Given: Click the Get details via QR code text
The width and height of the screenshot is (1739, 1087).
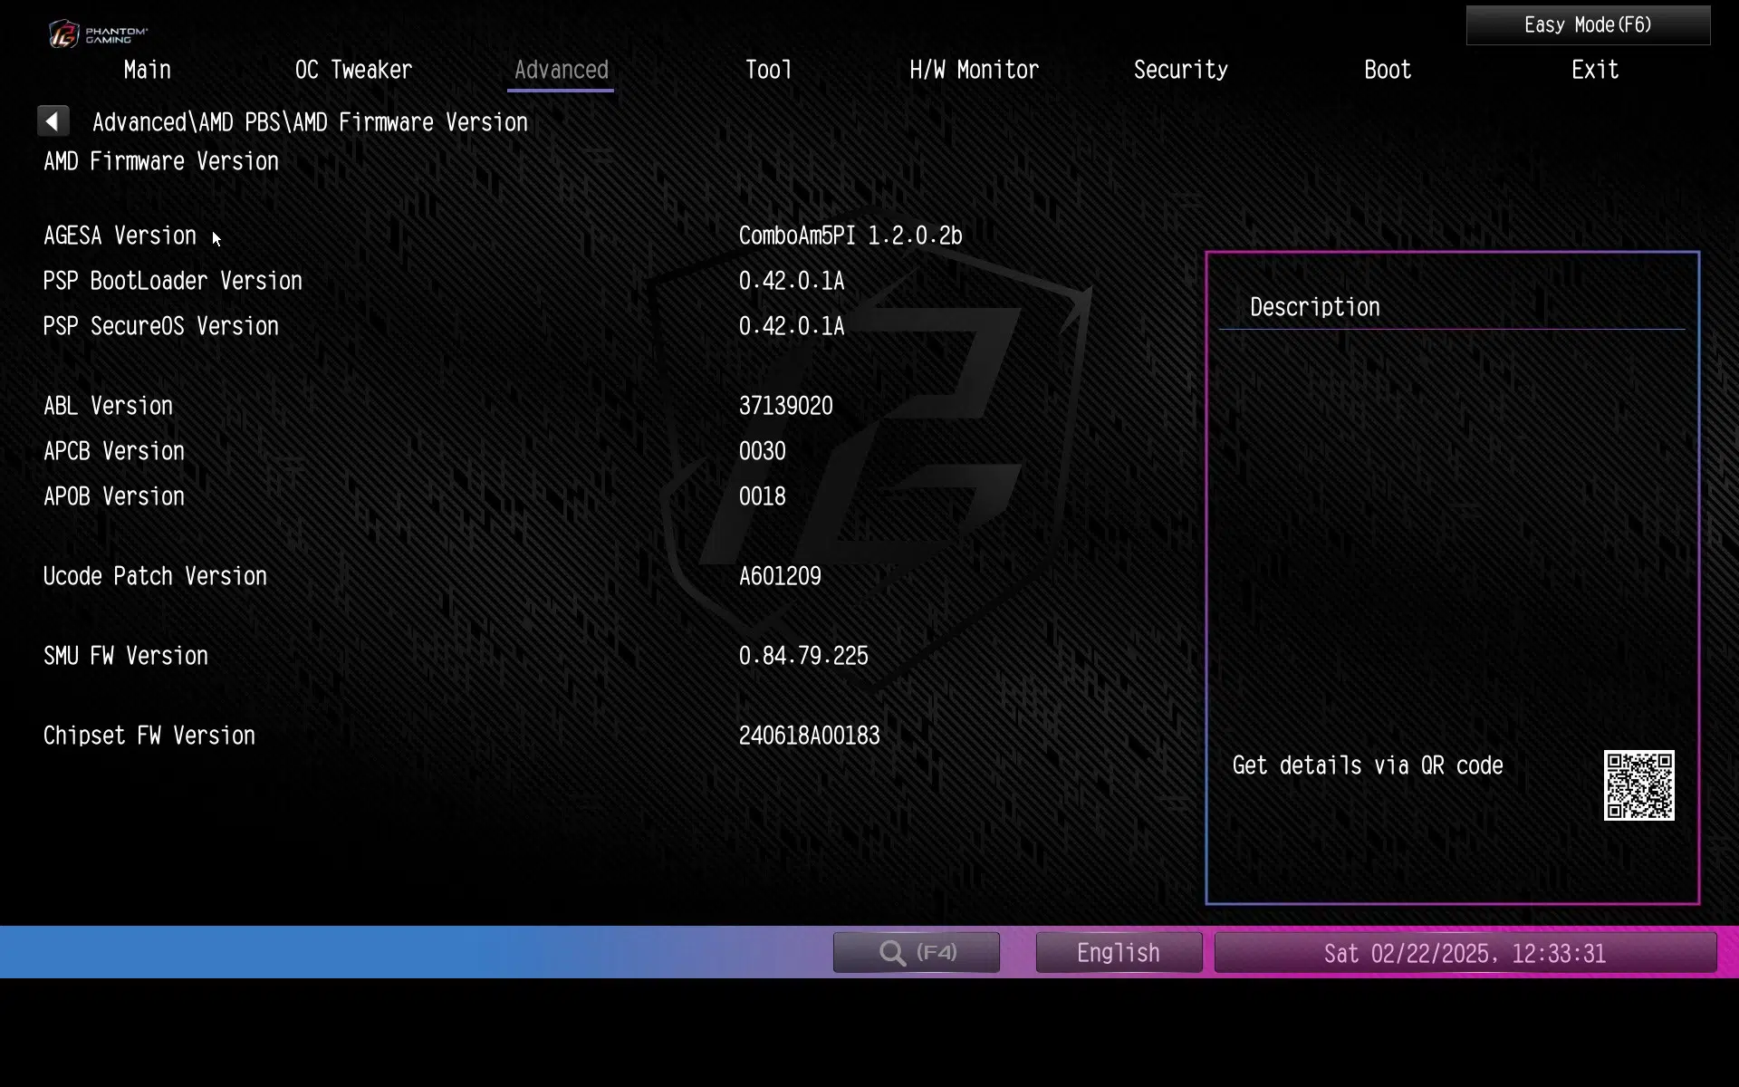Looking at the screenshot, I should click(1368, 765).
